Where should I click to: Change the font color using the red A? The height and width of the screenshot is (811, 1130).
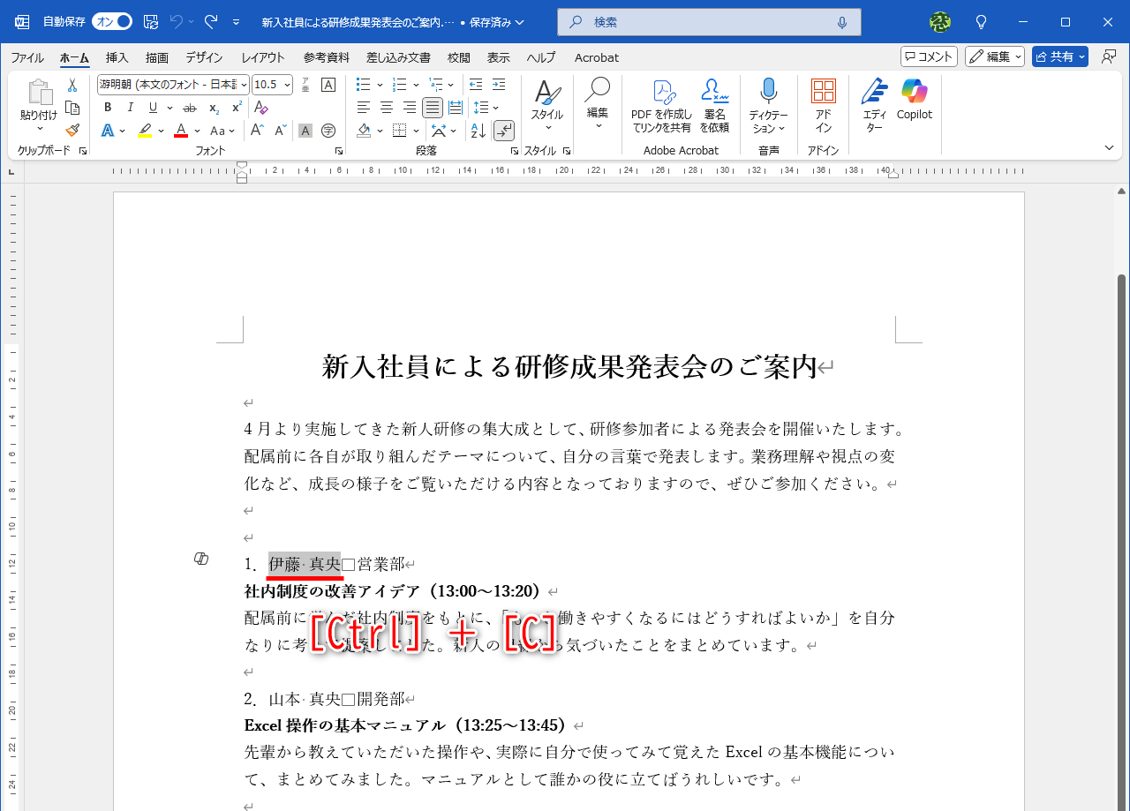(181, 131)
